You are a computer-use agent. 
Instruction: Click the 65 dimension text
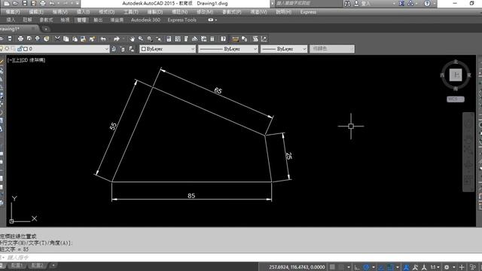218,90
